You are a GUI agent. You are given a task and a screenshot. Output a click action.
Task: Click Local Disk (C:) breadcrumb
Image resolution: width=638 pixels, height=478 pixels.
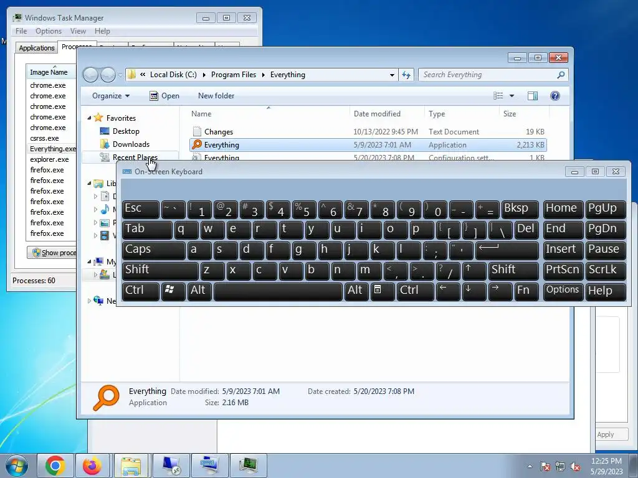[x=173, y=75]
